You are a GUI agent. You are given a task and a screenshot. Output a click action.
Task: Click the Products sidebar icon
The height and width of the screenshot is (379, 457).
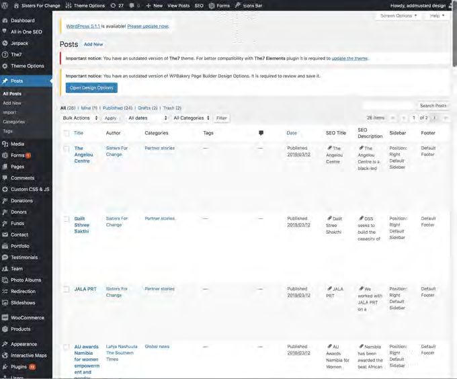pyautogui.click(x=5, y=329)
